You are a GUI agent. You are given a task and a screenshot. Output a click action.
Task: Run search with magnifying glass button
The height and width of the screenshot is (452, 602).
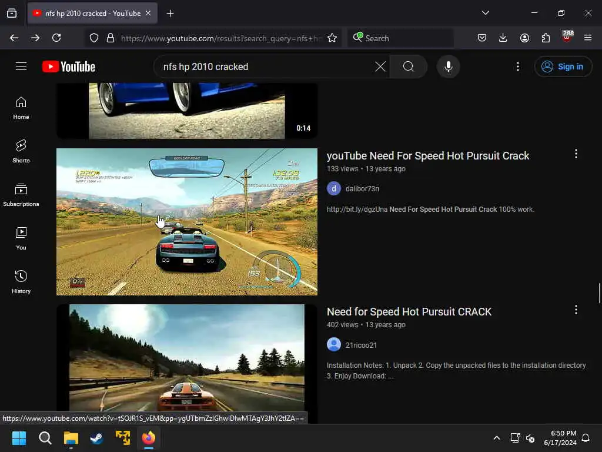click(409, 67)
